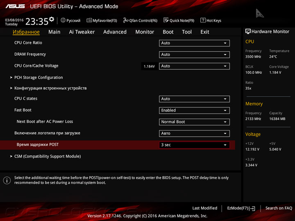This screenshot has height=221, width=295.
Task: Select the Tool tab
Action: pos(187,32)
